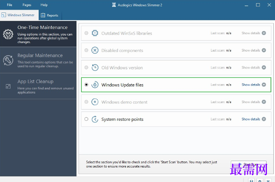Click Last scan value for System restore points
Viewport: 275px width, 182px height.
click(x=229, y=119)
